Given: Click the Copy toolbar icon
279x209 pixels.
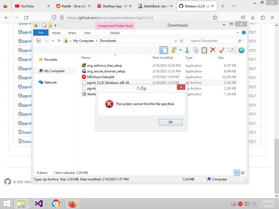Looking at the screenshot, I should click(196, 50).
